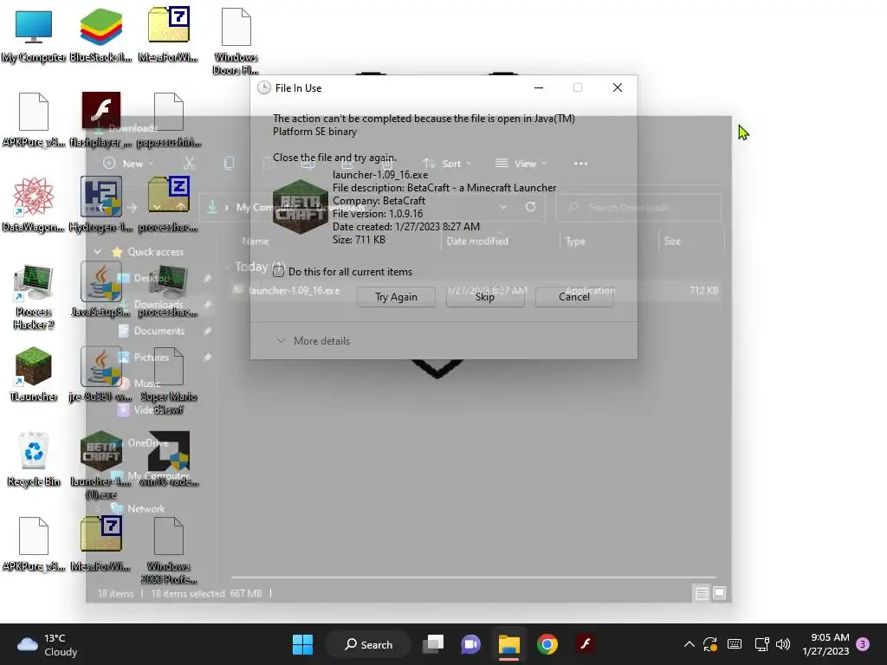Open OneDrive in Explorer sidebar
Screen dimensions: 887x665
(x=147, y=442)
